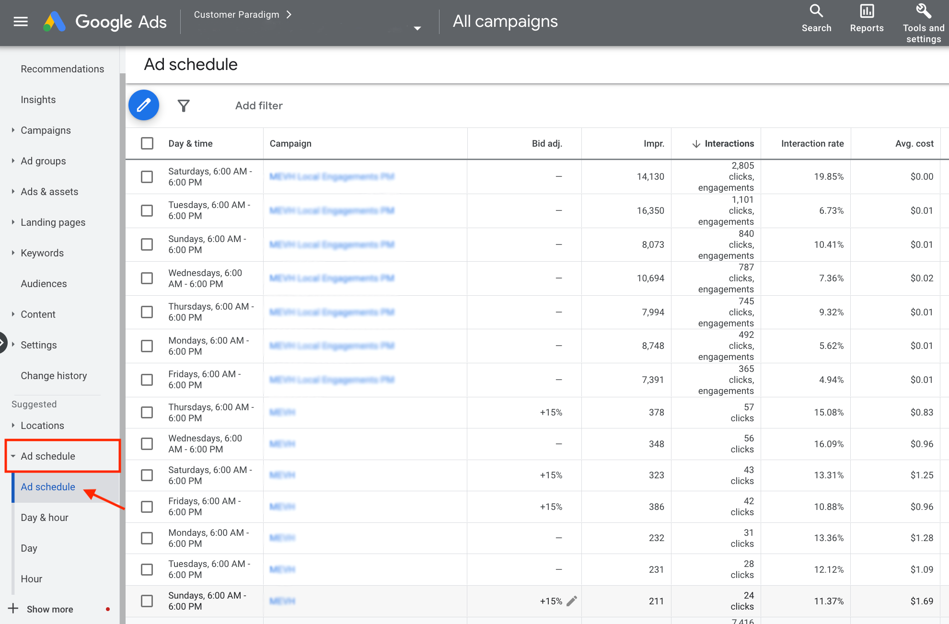Open the Hour view in sidebar
This screenshot has width=949, height=624.
(31, 578)
